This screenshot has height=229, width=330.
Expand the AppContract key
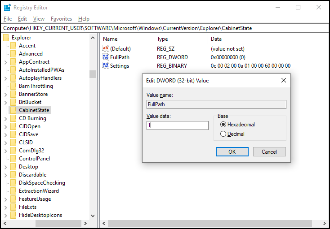(6, 62)
